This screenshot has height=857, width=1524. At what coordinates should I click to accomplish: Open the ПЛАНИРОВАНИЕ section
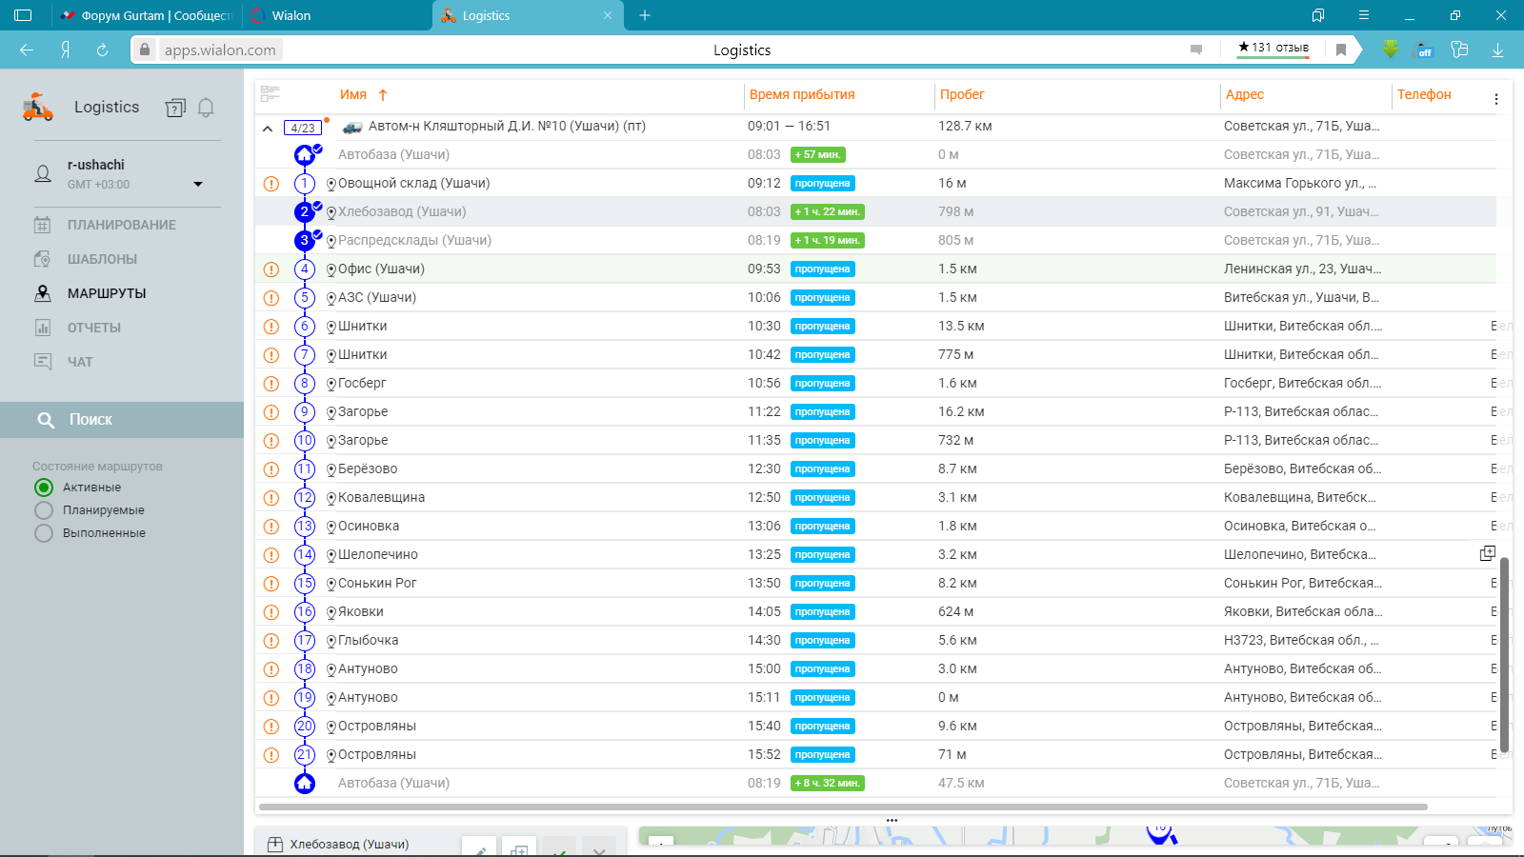[121, 225]
